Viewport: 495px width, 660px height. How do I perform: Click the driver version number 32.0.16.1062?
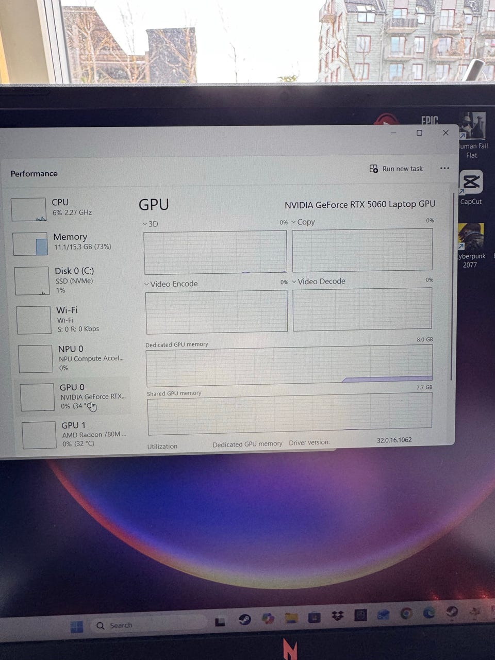[x=394, y=440]
